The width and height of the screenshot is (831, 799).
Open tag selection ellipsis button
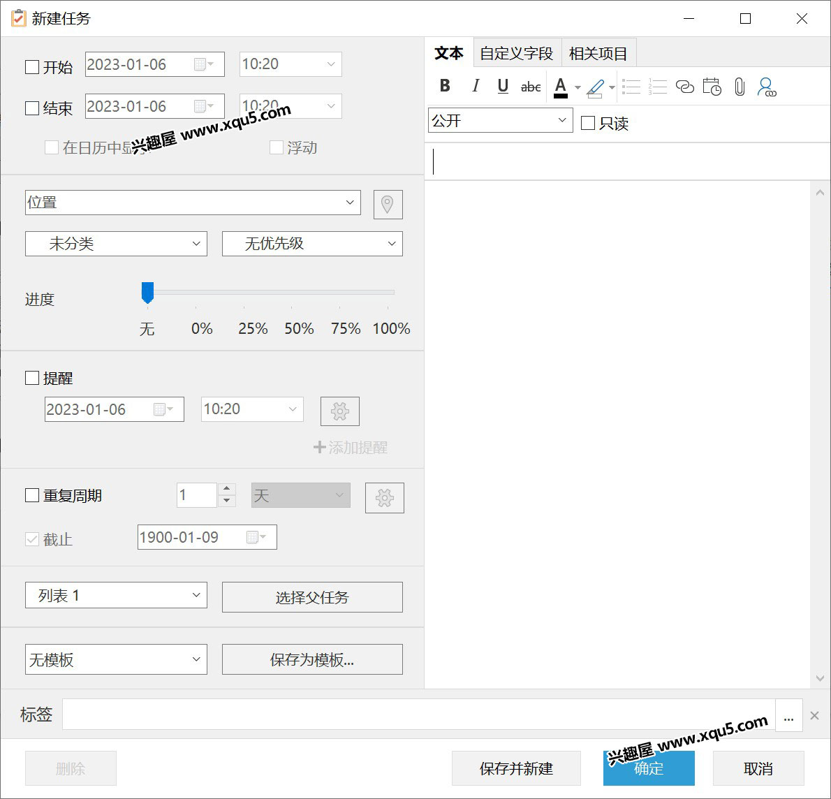pyautogui.click(x=788, y=714)
